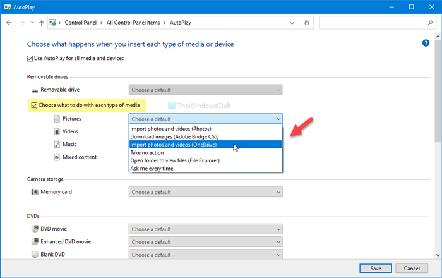The image size is (442, 278).
Task: Collapse the Pictures dropdown list
Action: (x=205, y=119)
